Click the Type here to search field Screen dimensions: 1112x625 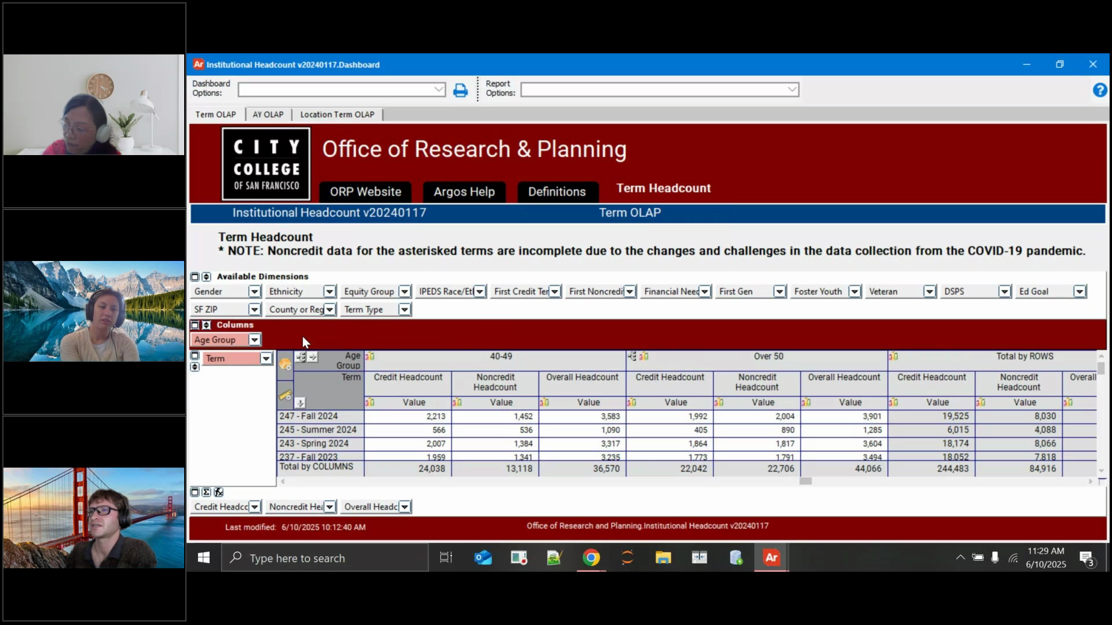pyautogui.click(x=324, y=557)
